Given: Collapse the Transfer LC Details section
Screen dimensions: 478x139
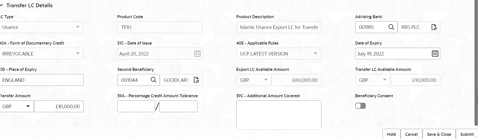Looking at the screenshot, I should 2,5.
